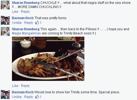This screenshot has width=137, height=100.
Task: Unlike the 'Special place' comment
Action: [17, 97]
